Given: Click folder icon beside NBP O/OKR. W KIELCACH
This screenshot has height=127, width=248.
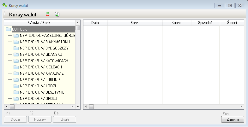Looking at the screenshot, I should [x=16, y=67].
